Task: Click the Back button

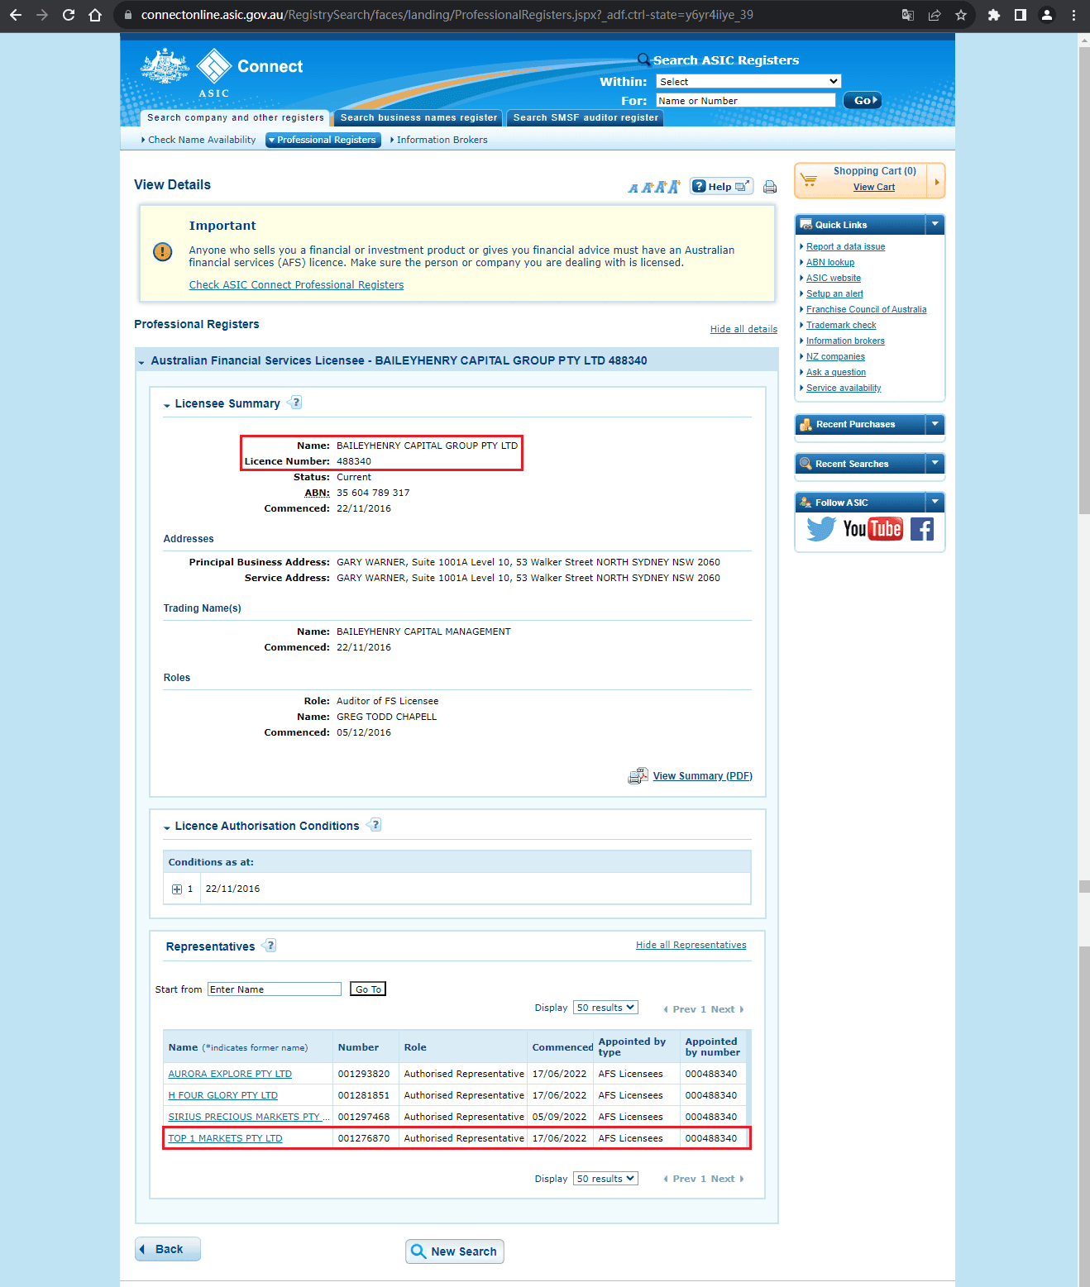Action: coord(168,1249)
